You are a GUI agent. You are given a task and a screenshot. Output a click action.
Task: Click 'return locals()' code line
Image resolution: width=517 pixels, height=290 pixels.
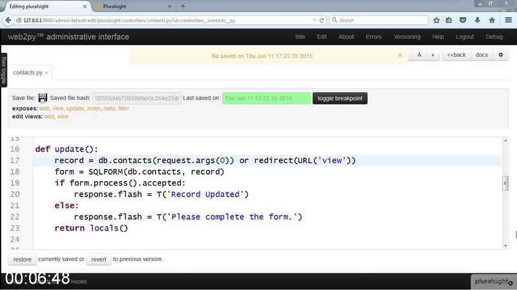pos(91,228)
